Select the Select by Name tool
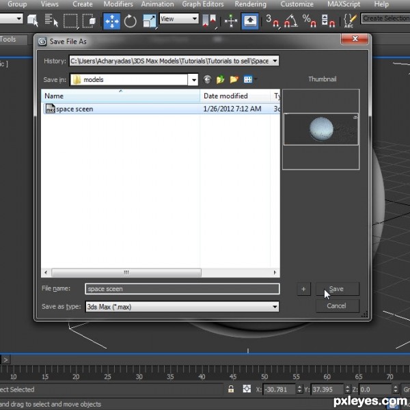 coord(51,20)
